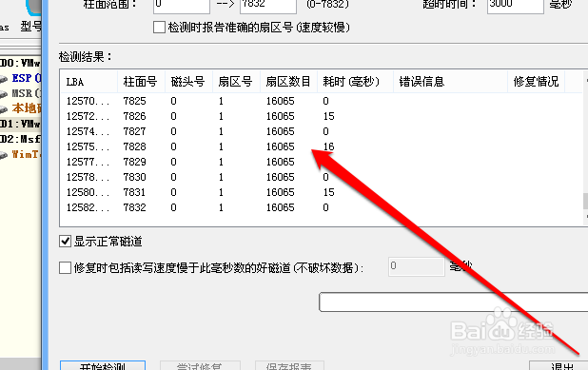The width and height of the screenshot is (588, 370).
Task: Click the 超时时间 field showing 3000
Action: pos(516,6)
